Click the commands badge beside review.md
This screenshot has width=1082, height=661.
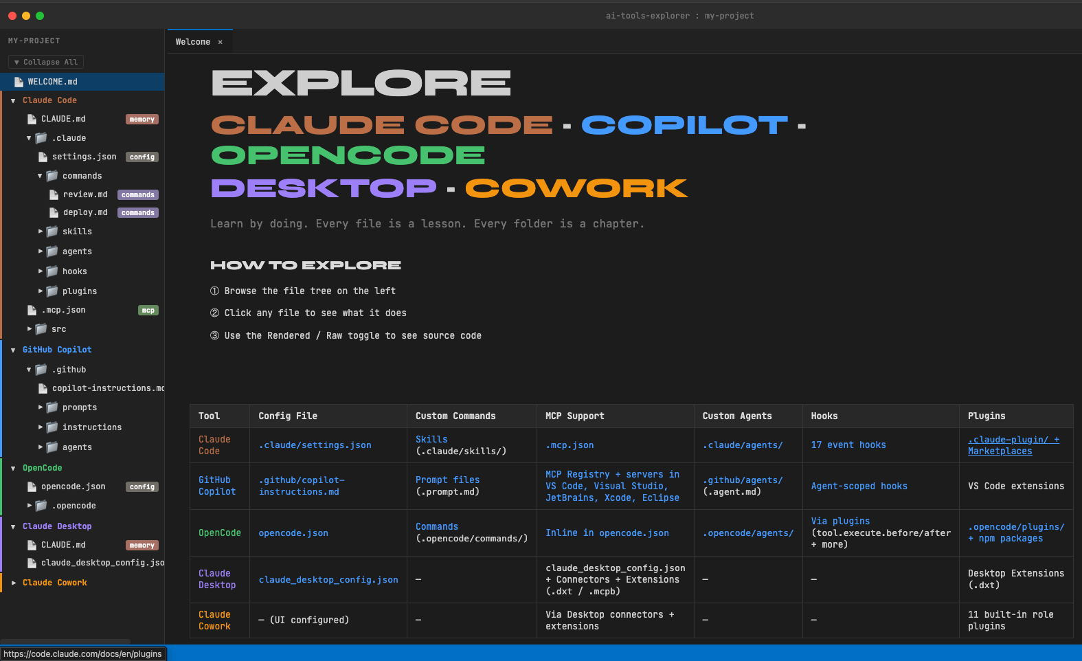tap(138, 195)
